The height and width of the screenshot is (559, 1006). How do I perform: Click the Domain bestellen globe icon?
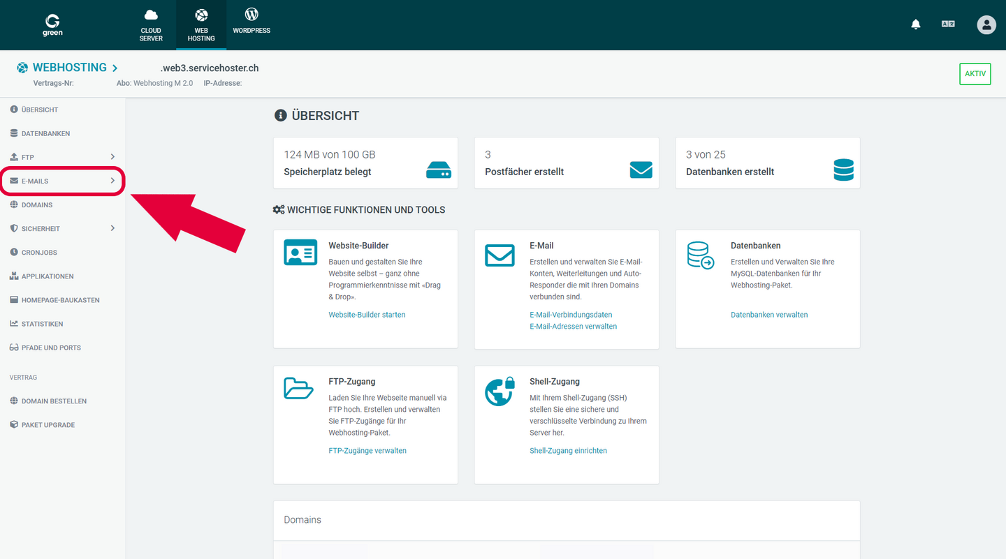coord(14,401)
